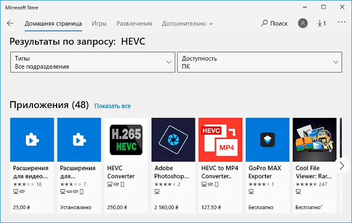Click Бесплатно under GoPro MAX Exporter
This screenshot has height=223, width=352.
tap(261, 207)
